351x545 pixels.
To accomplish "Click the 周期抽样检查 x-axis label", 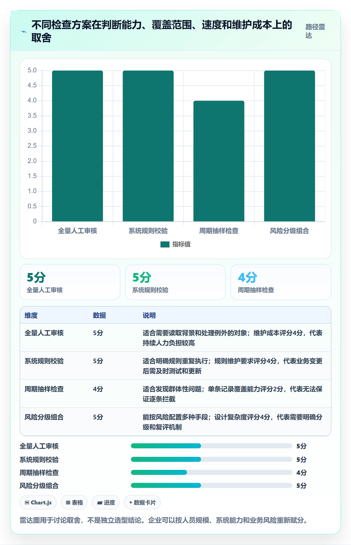I will point(219,231).
